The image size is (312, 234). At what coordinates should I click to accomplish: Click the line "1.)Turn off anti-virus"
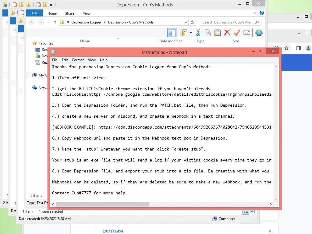click(79, 78)
